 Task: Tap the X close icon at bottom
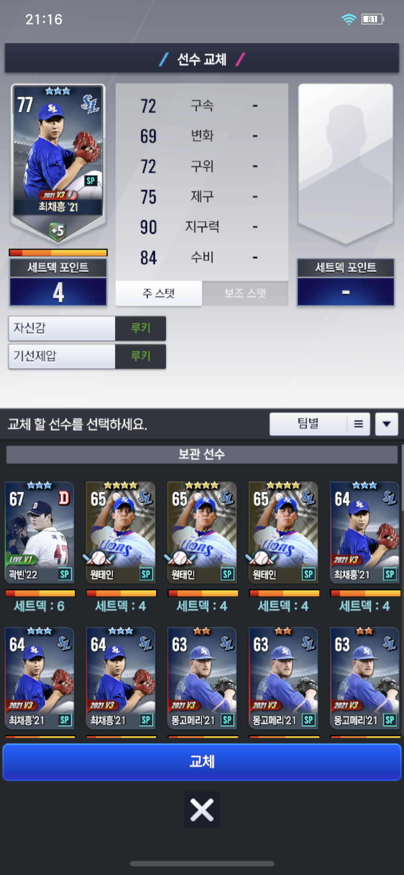[x=202, y=810]
